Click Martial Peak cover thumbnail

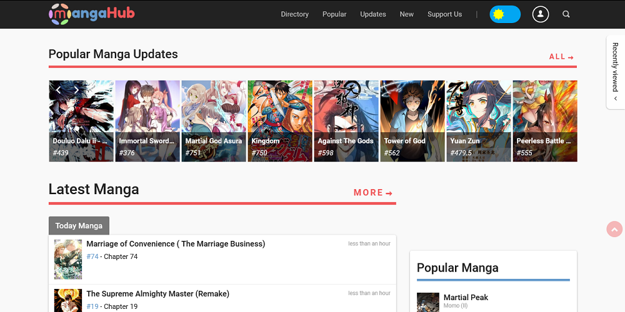428,303
